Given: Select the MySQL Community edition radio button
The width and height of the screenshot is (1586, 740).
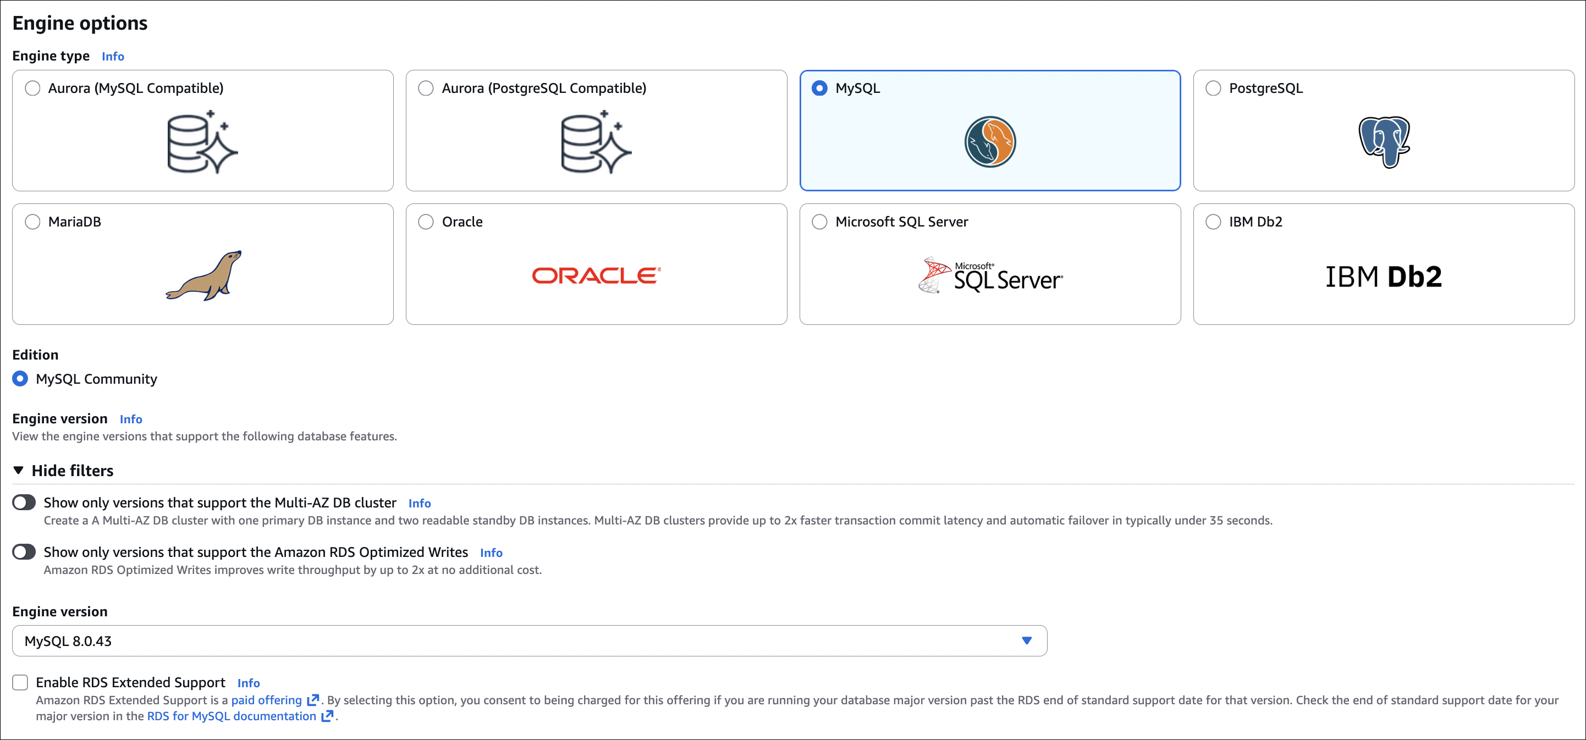Looking at the screenshot, I should click(x=20, y=379).
